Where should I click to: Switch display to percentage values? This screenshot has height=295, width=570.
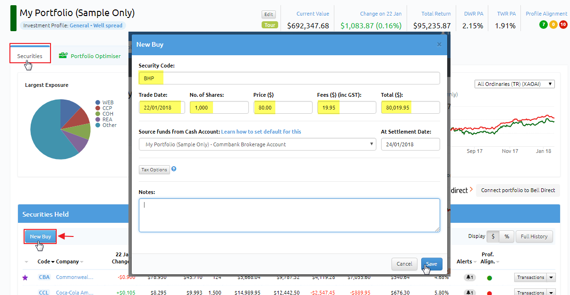pos(507,236)
